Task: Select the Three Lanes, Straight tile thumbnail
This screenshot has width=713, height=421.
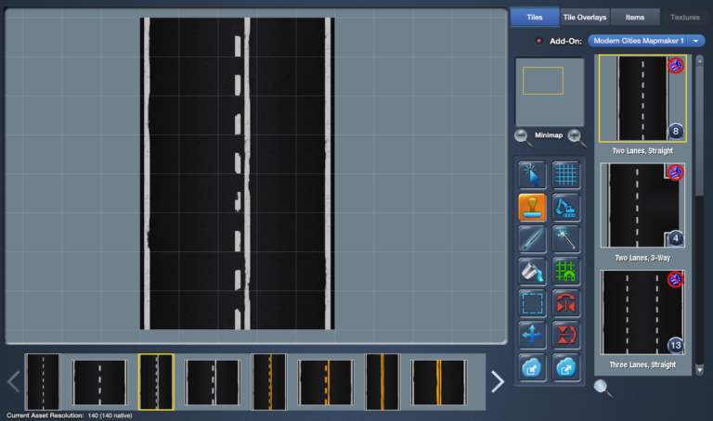Action: click(642, 313)
